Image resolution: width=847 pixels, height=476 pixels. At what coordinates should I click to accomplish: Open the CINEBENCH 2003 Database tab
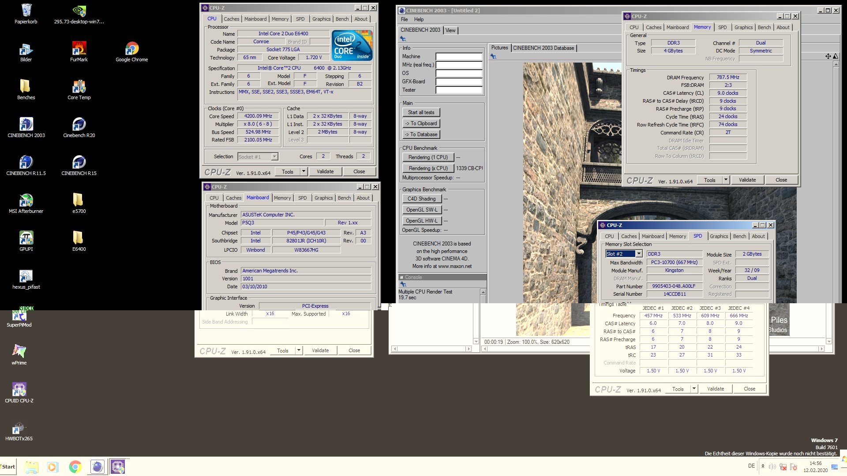click(x=543, y=48)
